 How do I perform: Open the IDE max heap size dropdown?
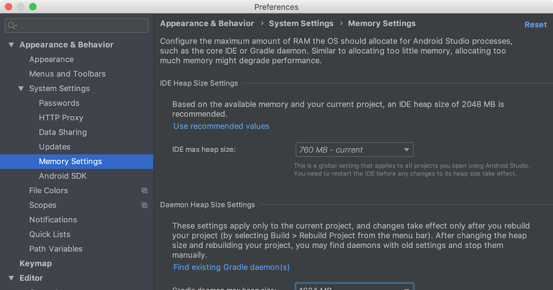[354, 150]
